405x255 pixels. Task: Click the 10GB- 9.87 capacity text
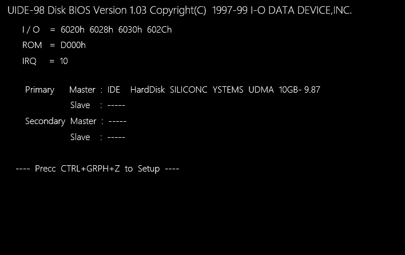(300, 90)
